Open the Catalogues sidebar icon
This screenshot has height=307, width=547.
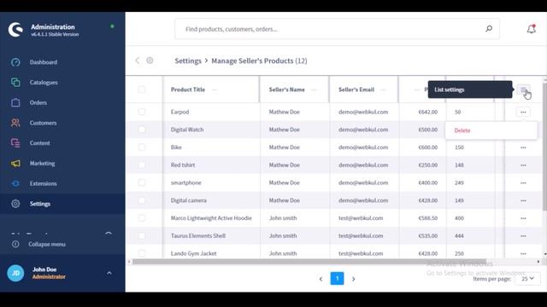click(x=15, y=83)
